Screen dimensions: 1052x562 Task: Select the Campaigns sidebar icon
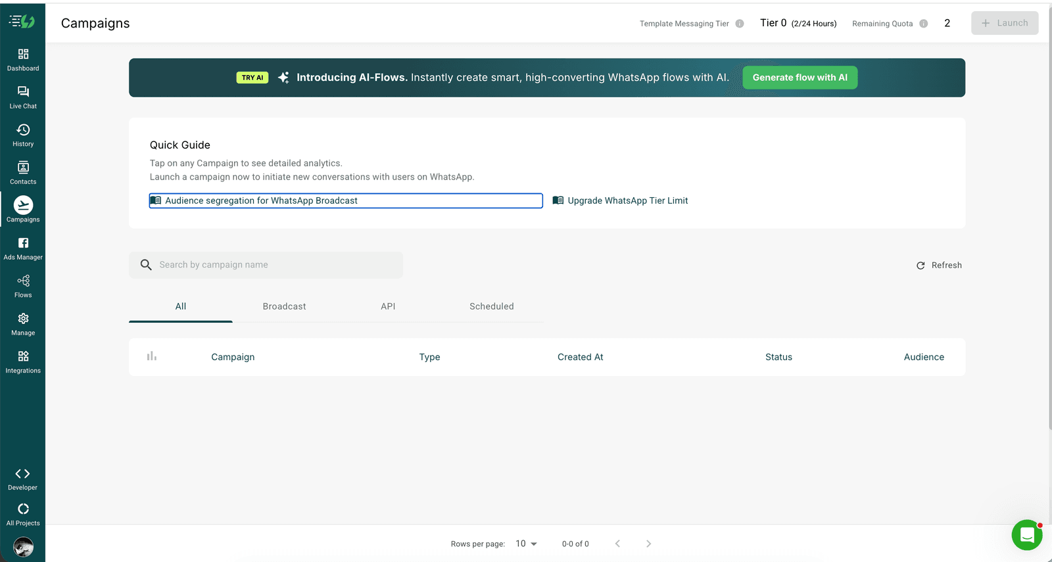[23, 205]
